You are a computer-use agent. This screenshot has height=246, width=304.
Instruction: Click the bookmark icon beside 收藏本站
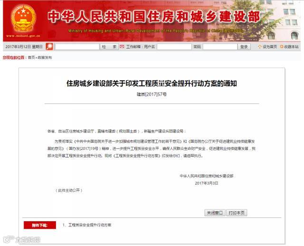click(282, 47)
